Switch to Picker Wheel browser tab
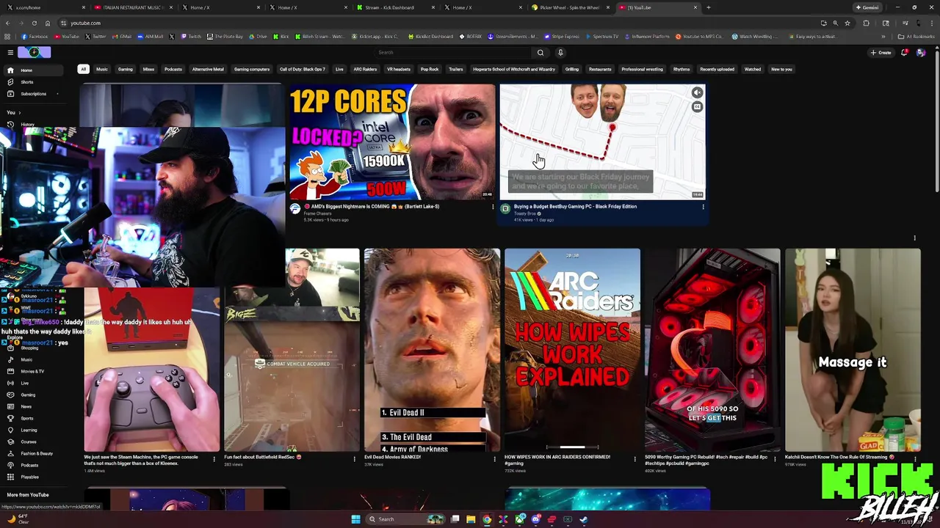 point(570,7)
